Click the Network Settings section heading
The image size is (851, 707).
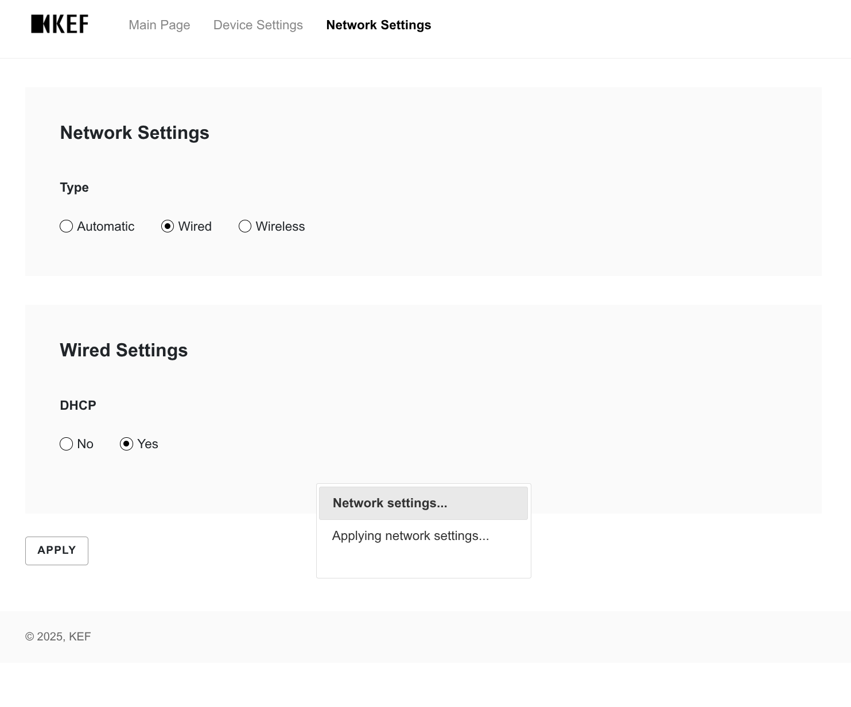[x=134, y=133]
